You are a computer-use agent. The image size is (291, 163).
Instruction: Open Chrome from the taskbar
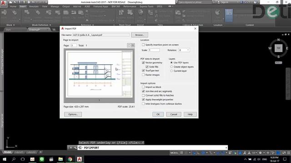(70, 159)
